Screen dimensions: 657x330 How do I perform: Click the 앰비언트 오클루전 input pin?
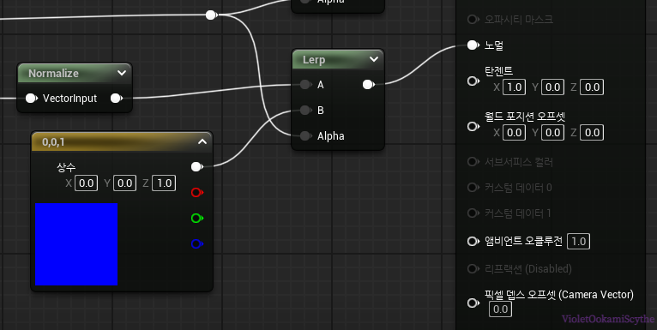473,241
